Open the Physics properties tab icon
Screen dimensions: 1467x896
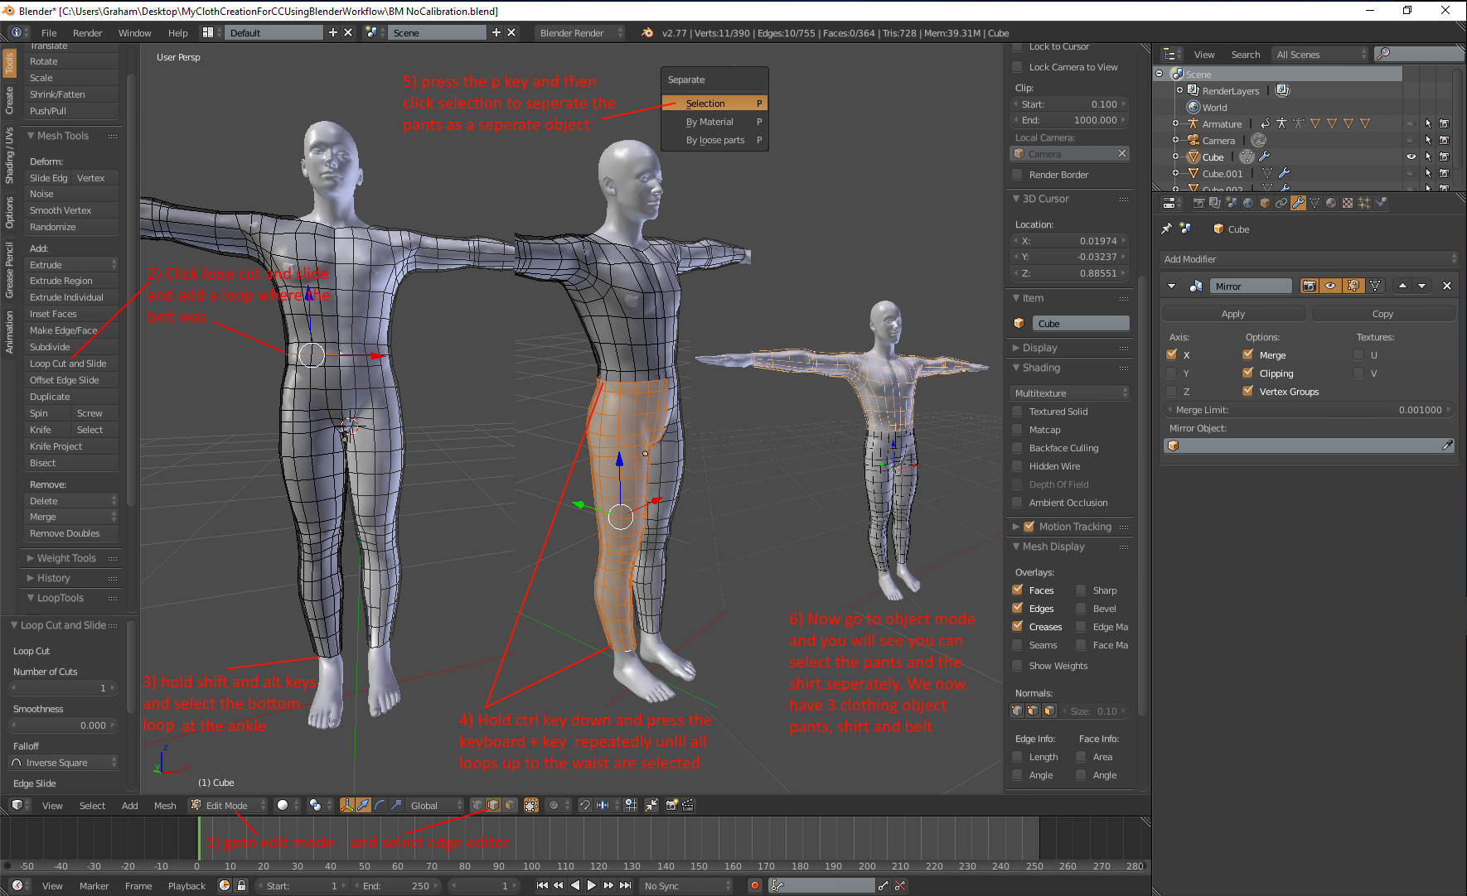tap(1381, 203)
